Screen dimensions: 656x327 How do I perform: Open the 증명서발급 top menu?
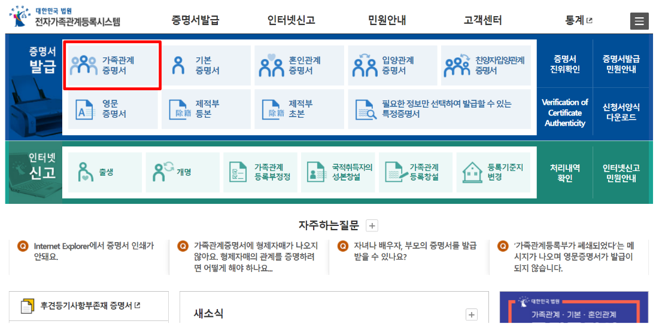point(195,20)
